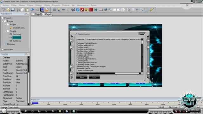Click the Redo arrow icon

point(37,10)
